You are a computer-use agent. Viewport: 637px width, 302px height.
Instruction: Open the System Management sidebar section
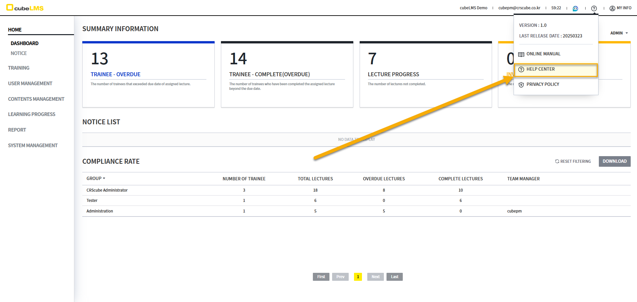33,146
